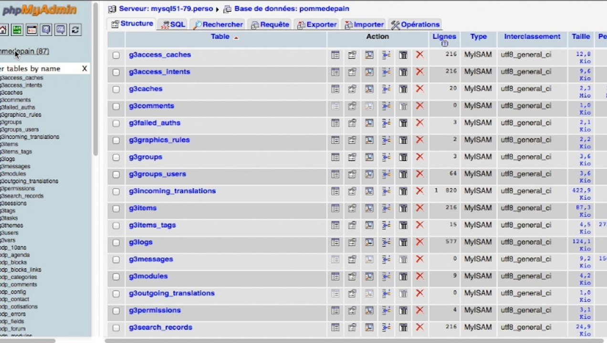
Task: Open the phpMyAdmin home icon in sidebar
Action: coord(2,30)
